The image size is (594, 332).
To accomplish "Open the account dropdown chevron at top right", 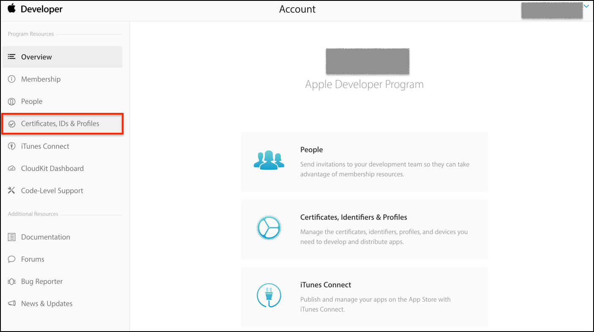I will click(x=586, y=6).
